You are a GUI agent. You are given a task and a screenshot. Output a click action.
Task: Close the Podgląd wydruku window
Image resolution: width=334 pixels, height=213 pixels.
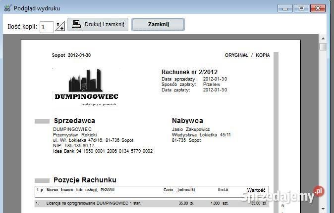click(x=318, y=8)
